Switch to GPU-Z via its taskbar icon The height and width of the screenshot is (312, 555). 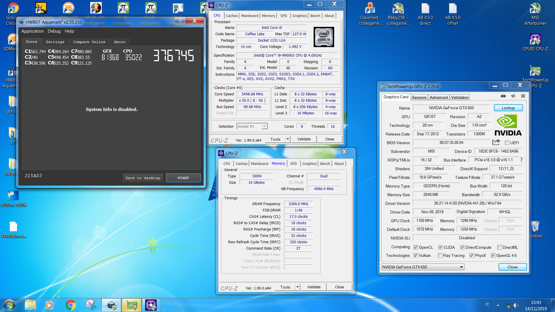tap(132, 305)
